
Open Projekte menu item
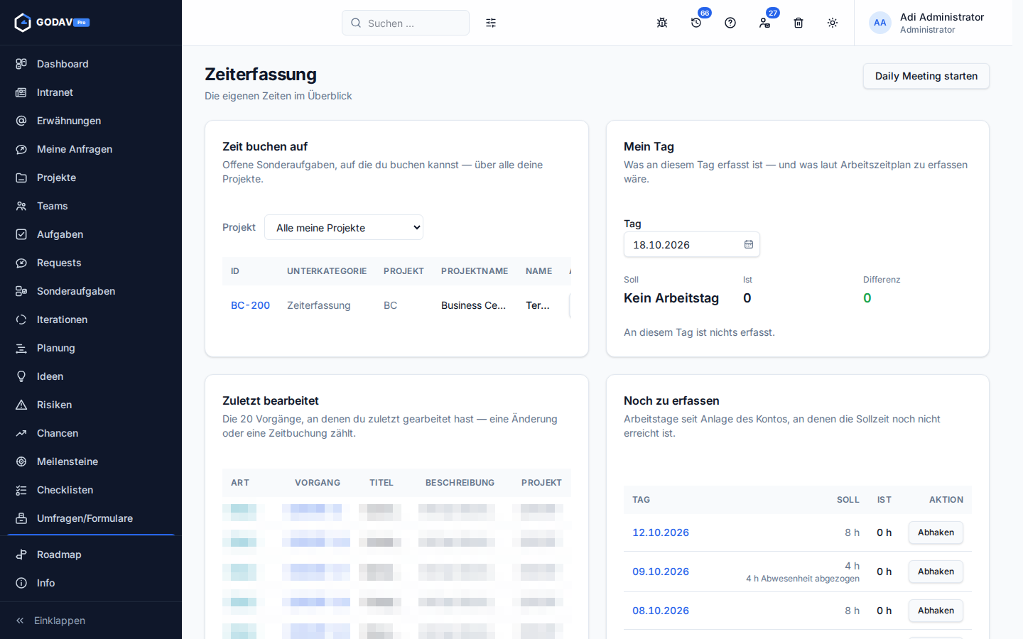(x=91, y=177)
